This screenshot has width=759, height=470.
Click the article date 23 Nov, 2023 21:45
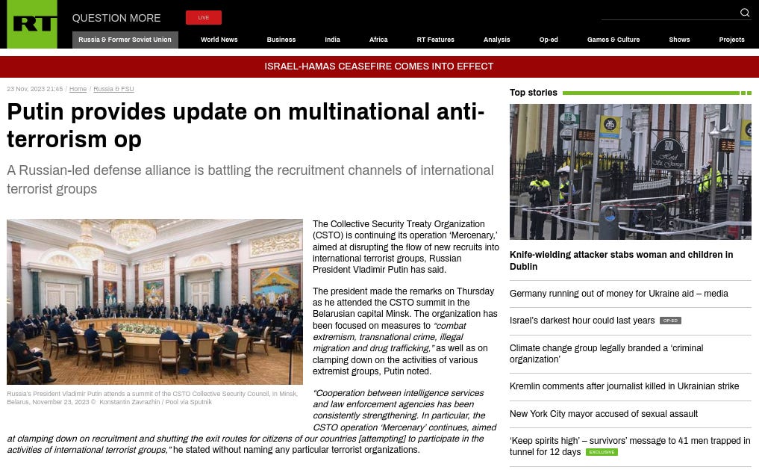tap(35, 89)
